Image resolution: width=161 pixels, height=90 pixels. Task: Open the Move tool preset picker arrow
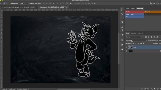[7, 3]
